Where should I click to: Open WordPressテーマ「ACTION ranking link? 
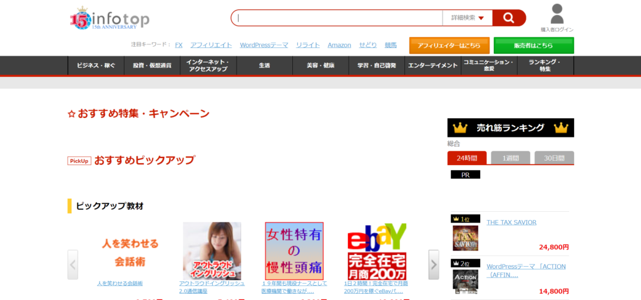(526, 271)
